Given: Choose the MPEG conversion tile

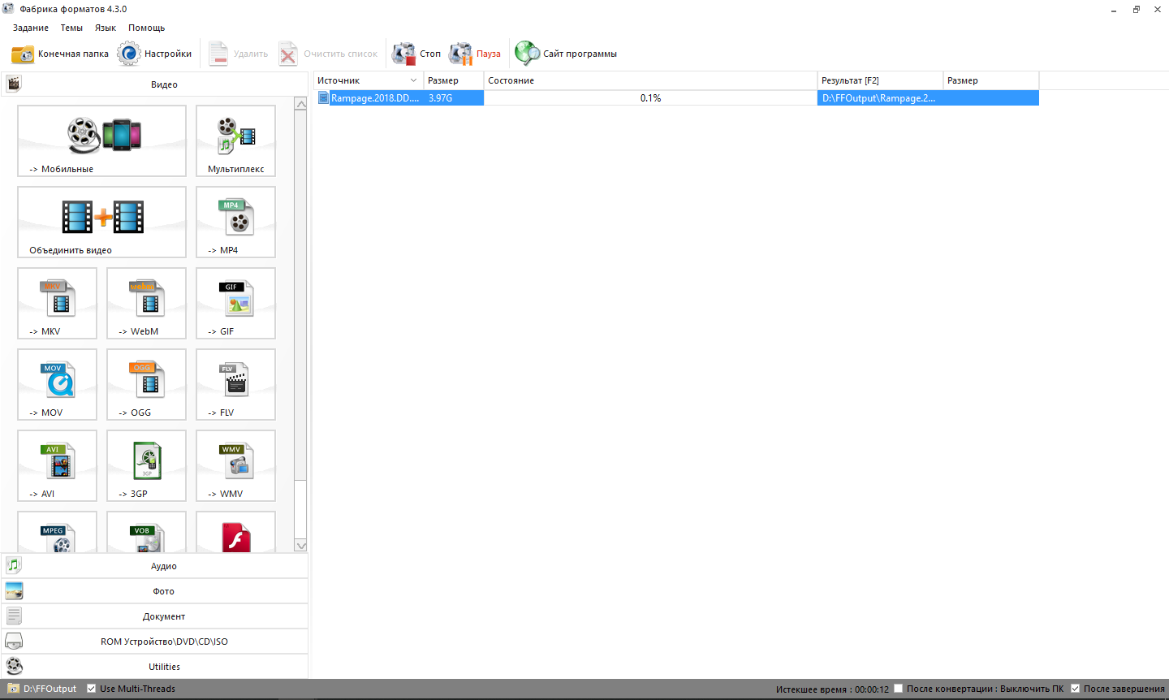Looking at the screenshot, I should (57, 532).
